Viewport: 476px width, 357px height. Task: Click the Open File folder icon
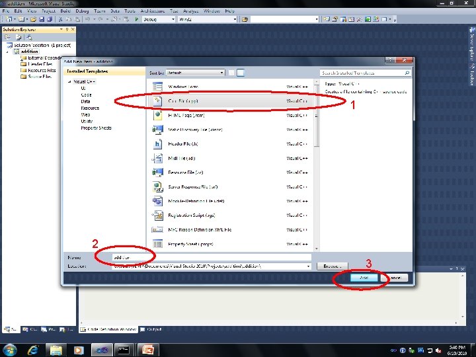coord(34,19)
